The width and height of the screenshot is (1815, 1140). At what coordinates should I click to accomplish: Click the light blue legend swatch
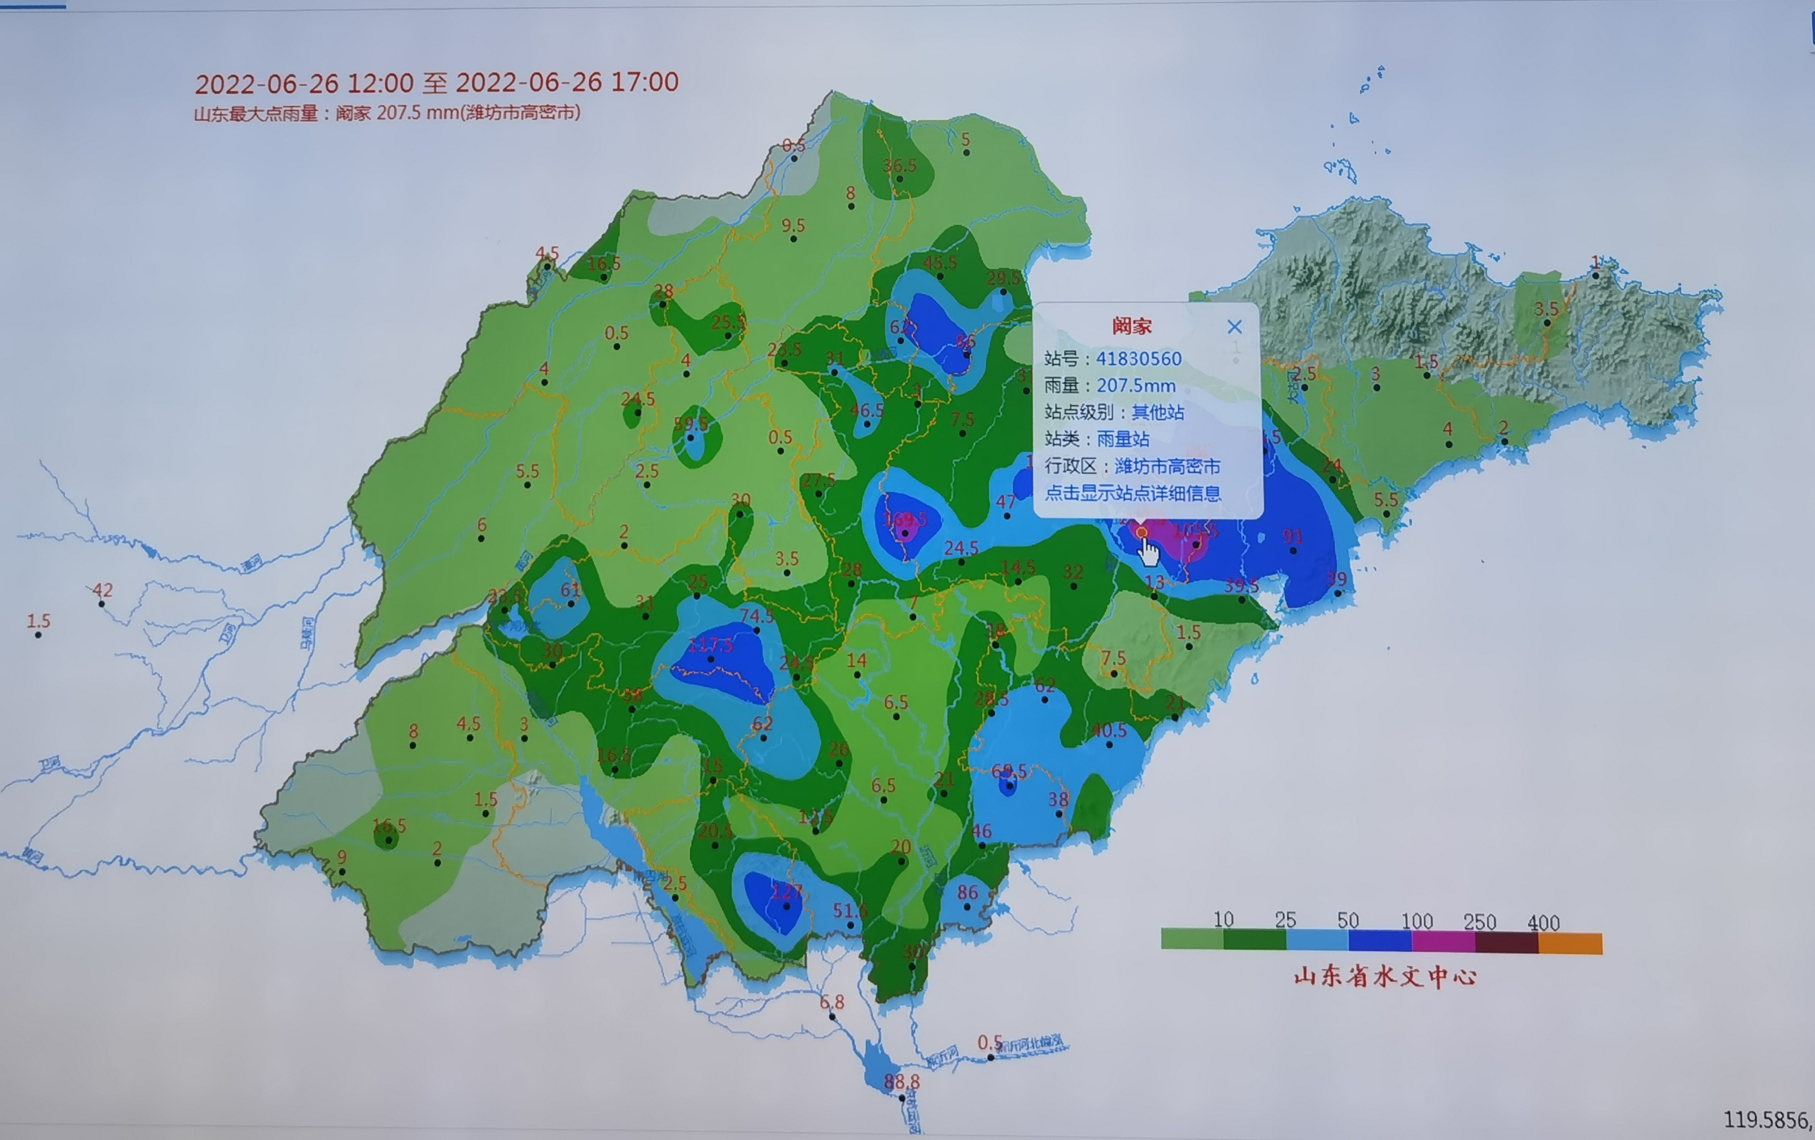[x=1318, y=940]
